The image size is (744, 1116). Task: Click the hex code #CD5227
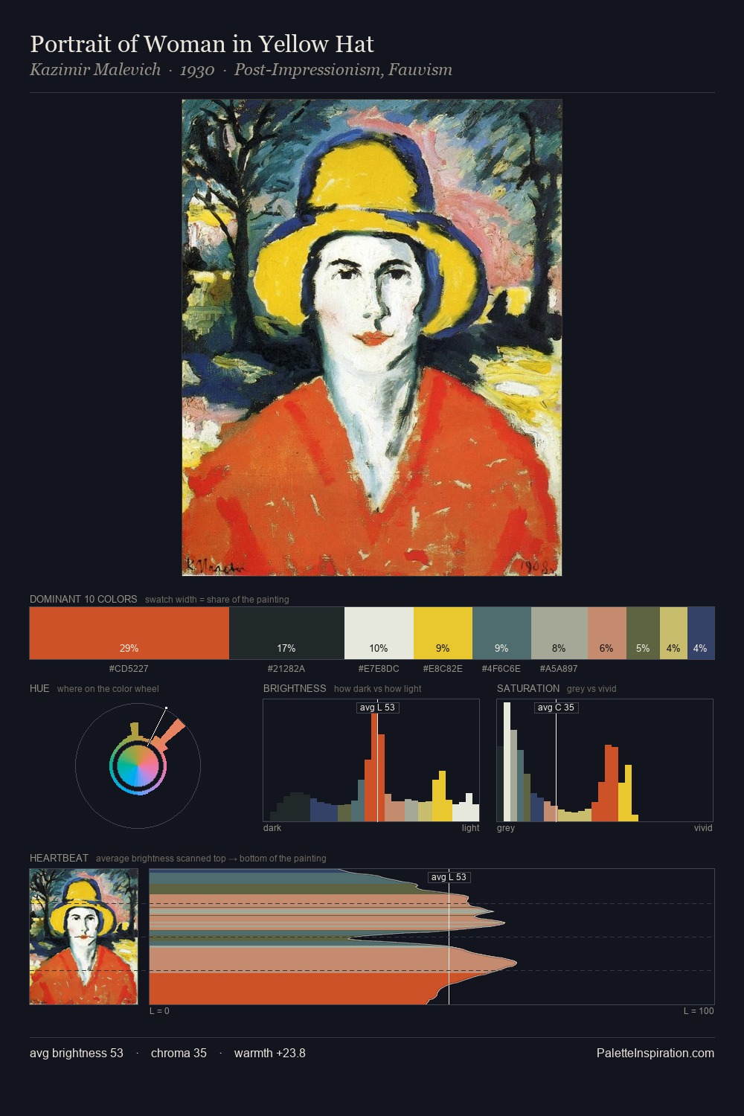click(x=129, y=668)
